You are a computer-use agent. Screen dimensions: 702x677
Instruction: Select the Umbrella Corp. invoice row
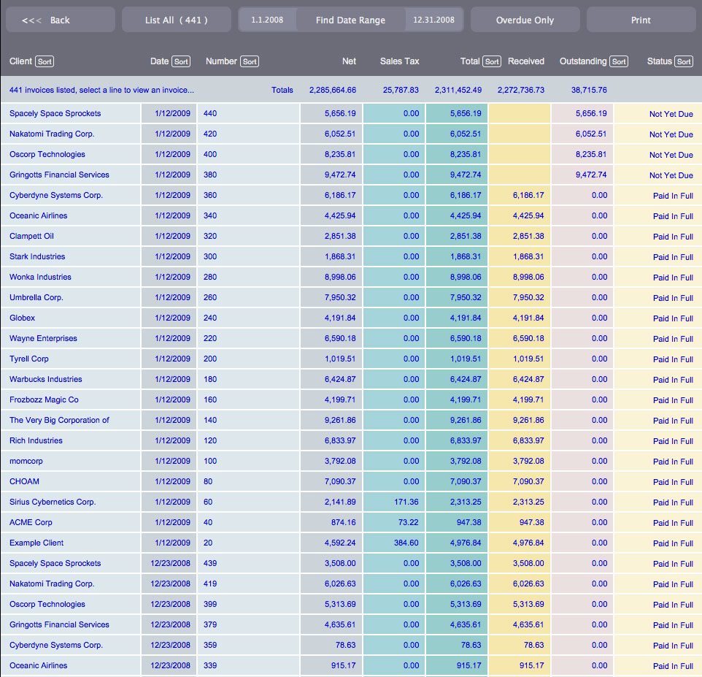[351, 297]
